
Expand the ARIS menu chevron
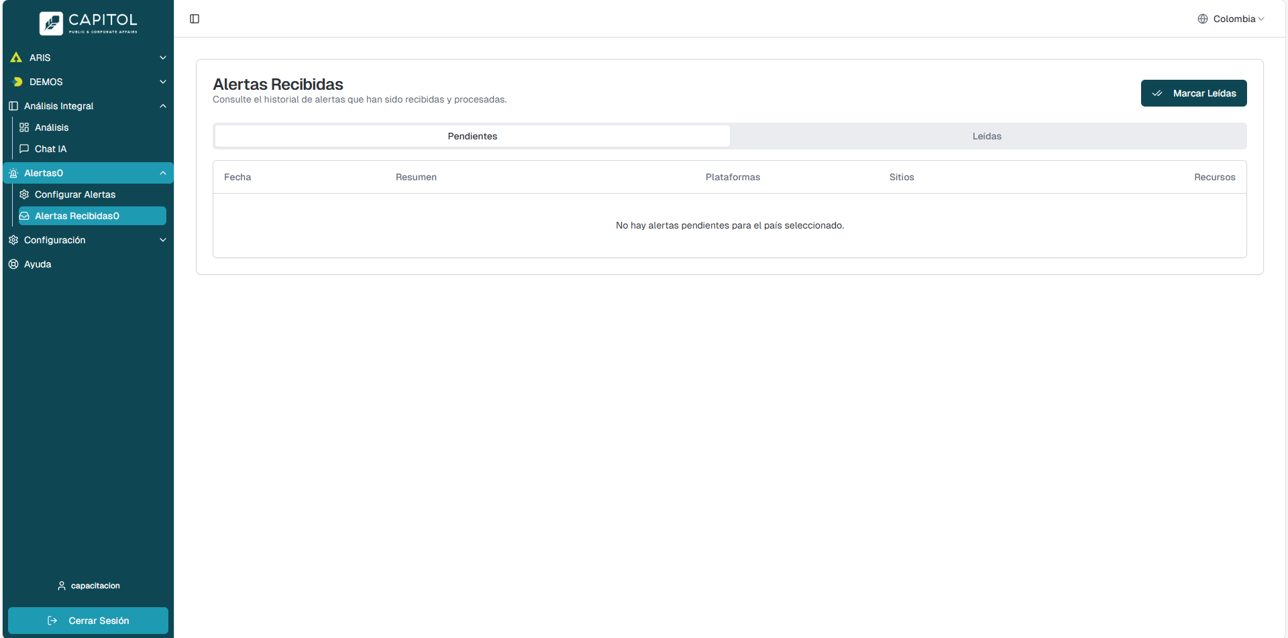coord(162,58)
